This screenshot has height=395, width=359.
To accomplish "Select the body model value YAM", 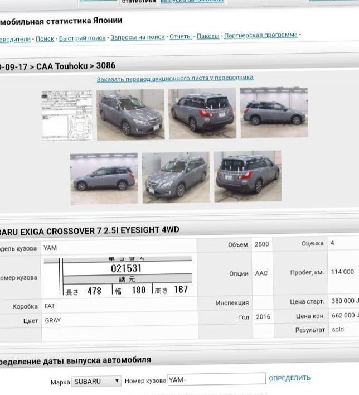I will pos(50,248).
